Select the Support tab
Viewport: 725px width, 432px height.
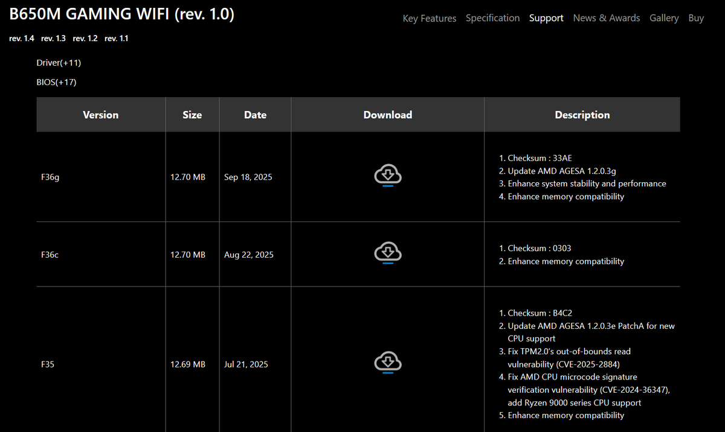click(546, 18)
